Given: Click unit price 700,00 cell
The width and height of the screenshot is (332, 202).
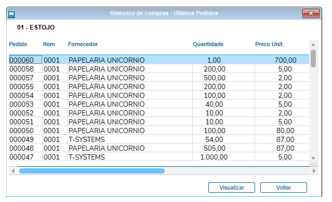Looking at the screenshot, I should 282,60.
